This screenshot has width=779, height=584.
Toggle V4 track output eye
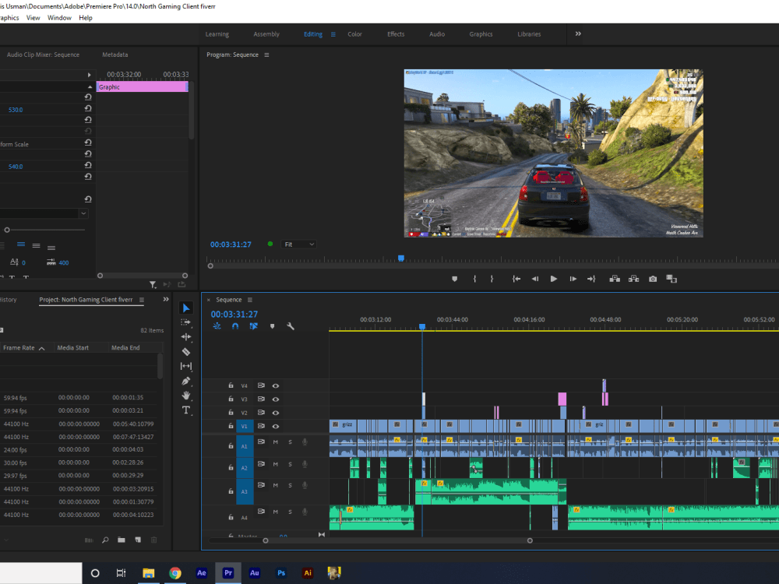[x=275, y=386]
